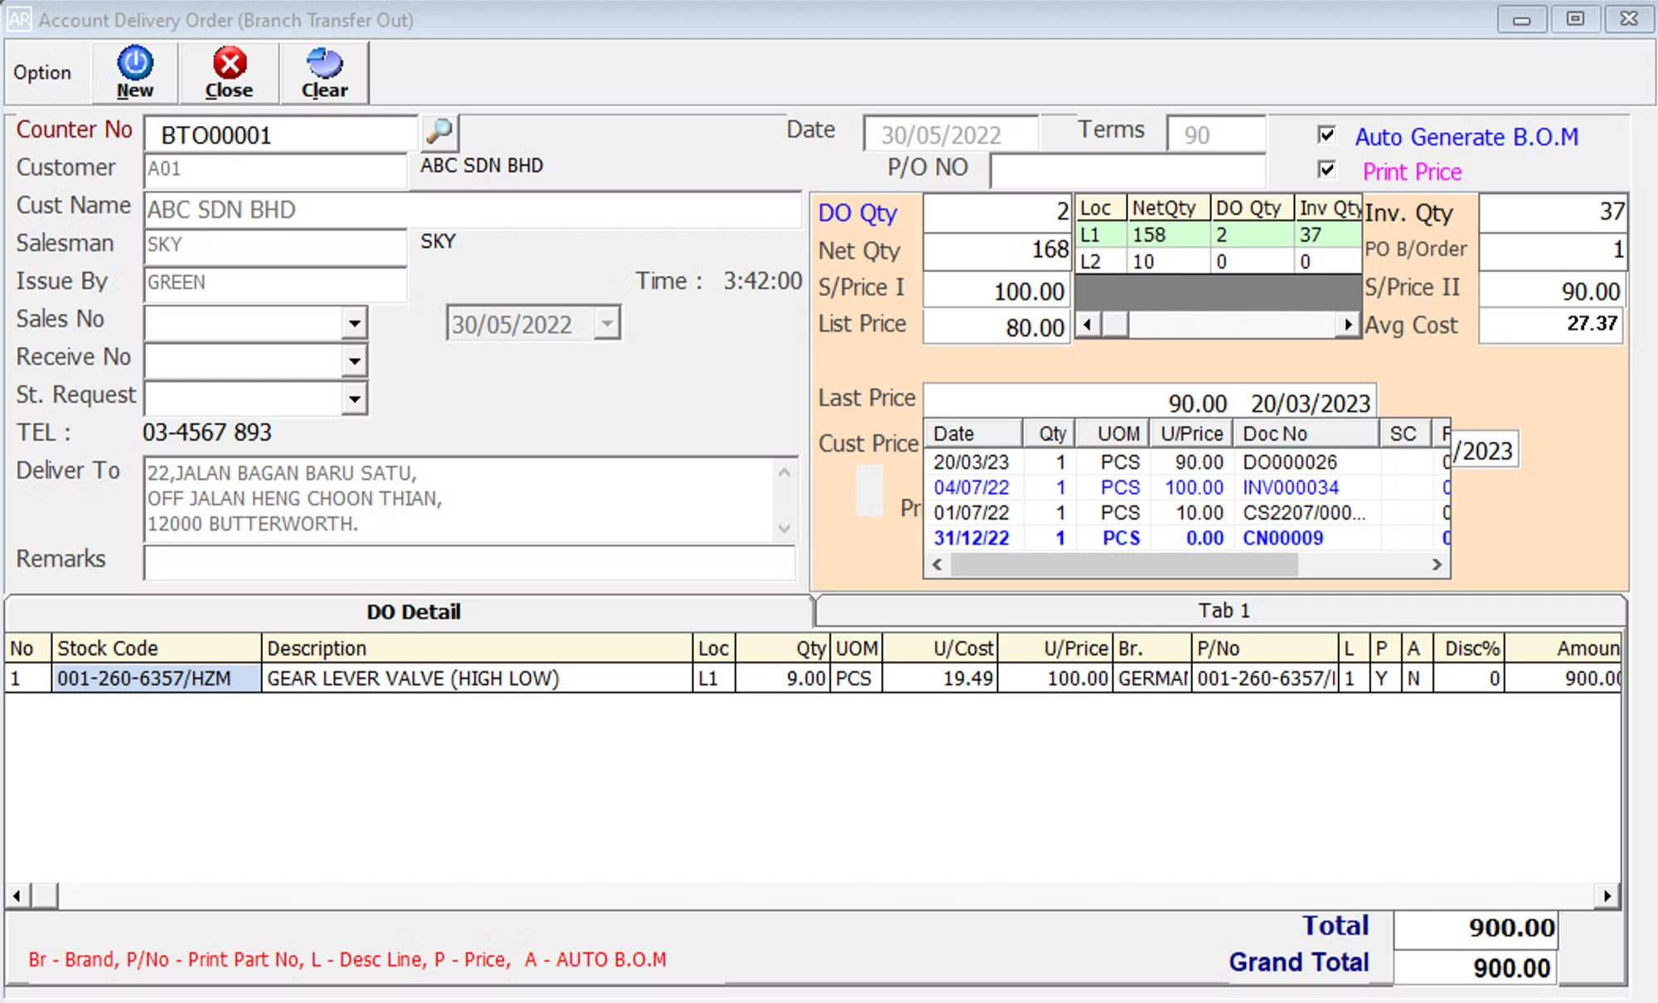The image size is (1658, 1003).
Task: Click scroll up arrow in Deliver To box
Action: click(784, 472)
